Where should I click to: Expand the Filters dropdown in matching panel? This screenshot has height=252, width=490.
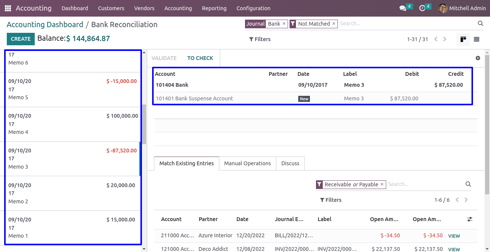pyautogui.click(x=330, y=200)
